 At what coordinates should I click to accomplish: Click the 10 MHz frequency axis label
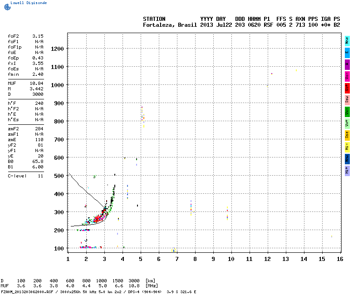tap(231, 259)
